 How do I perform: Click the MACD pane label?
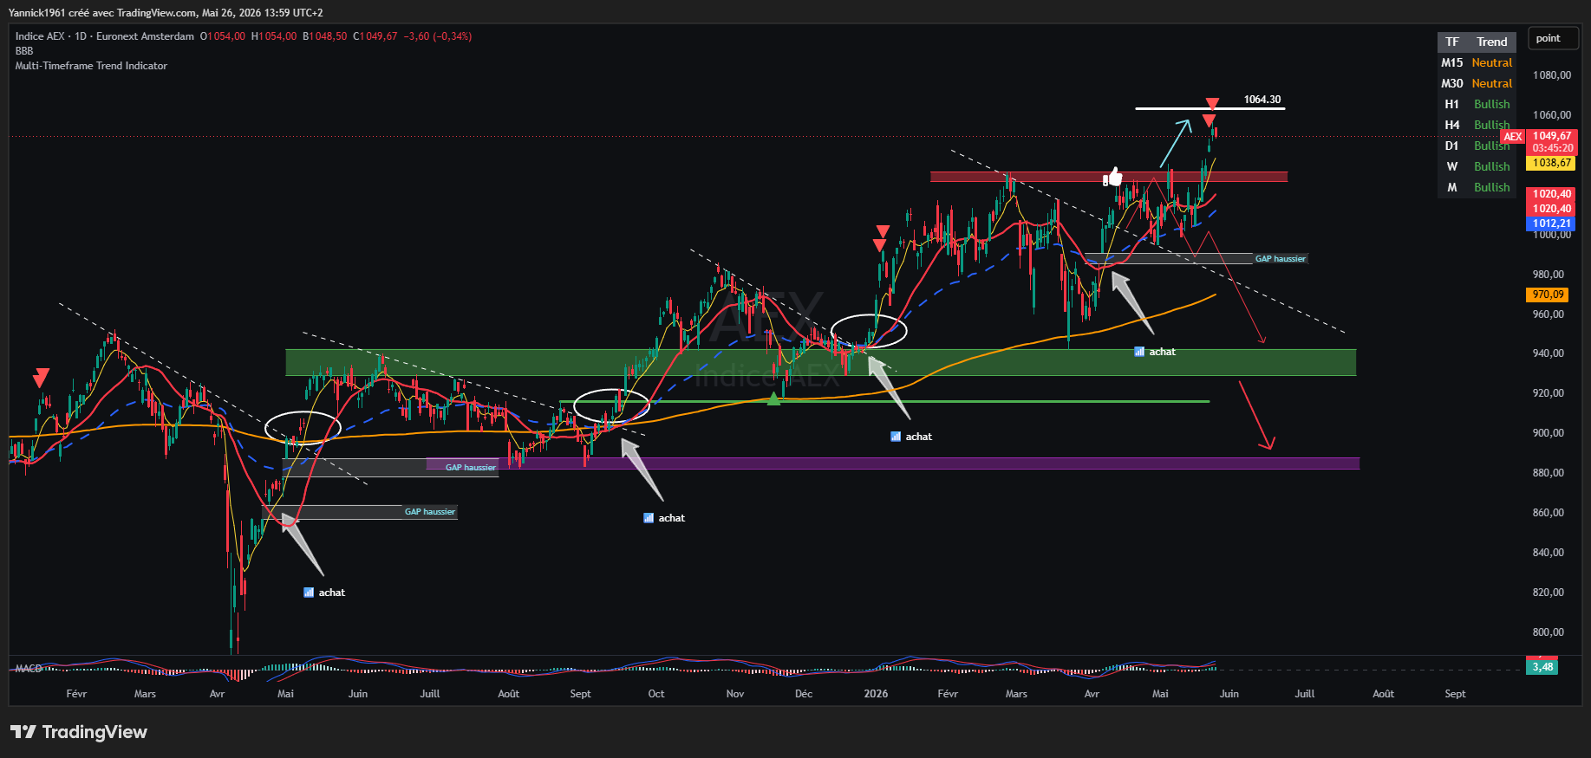click(x=29, y=669)
